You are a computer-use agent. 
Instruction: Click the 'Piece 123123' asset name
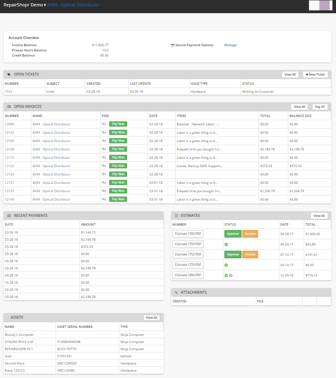tap(15, 370)
